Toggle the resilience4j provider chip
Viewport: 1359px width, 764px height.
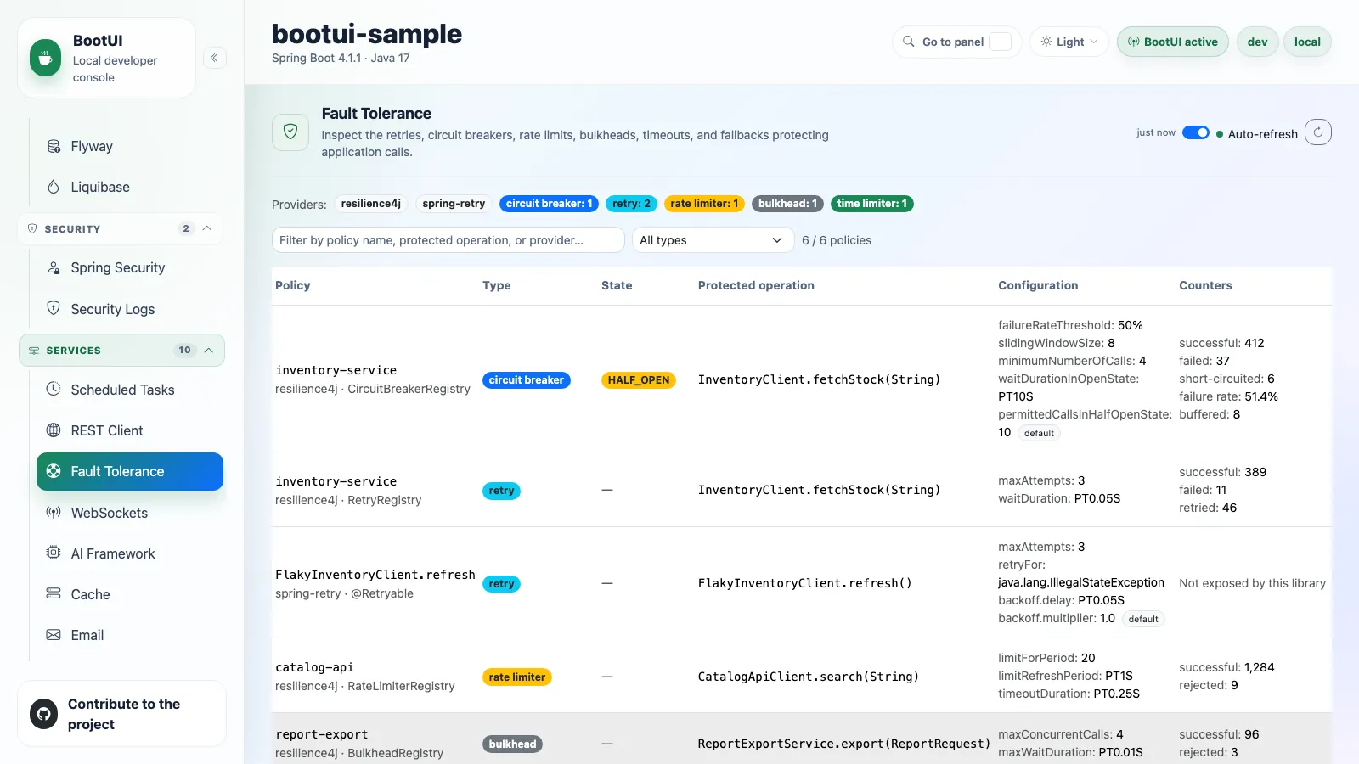(371, 204)
